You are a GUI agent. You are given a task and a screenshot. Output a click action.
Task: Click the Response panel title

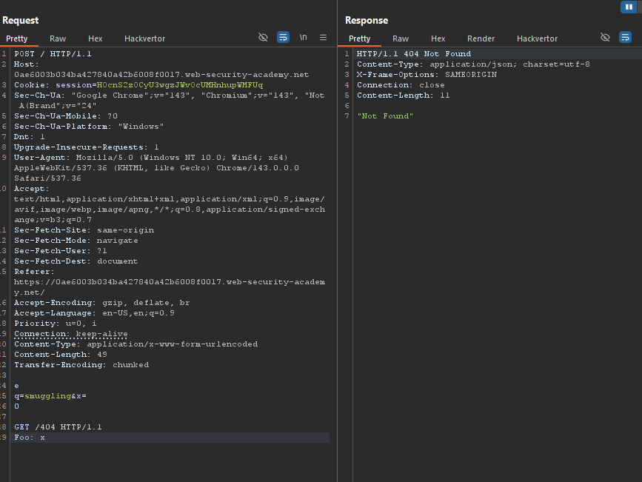click(x=367, y=21)
